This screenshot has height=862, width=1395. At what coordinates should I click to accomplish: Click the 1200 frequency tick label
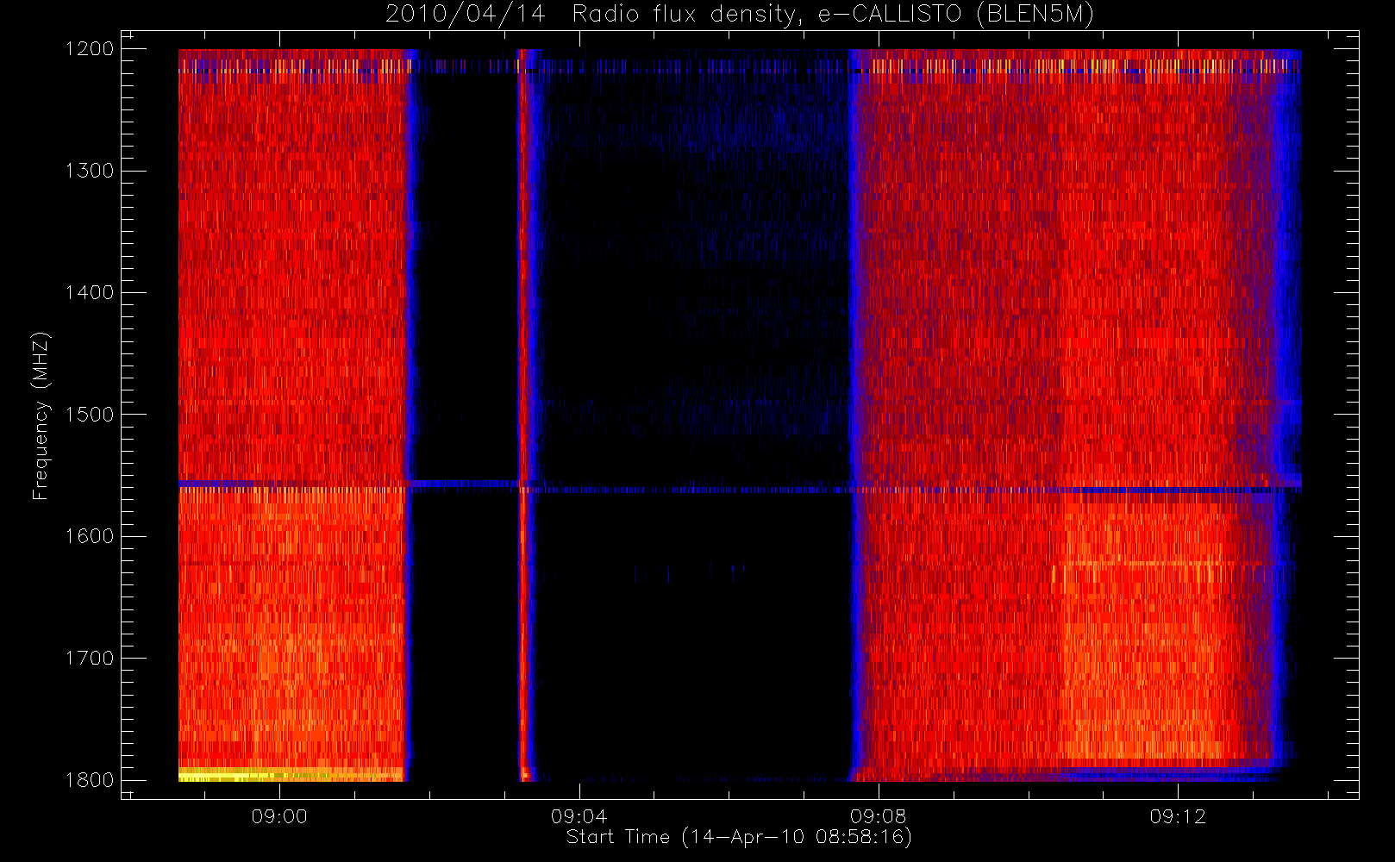(90, 49)
